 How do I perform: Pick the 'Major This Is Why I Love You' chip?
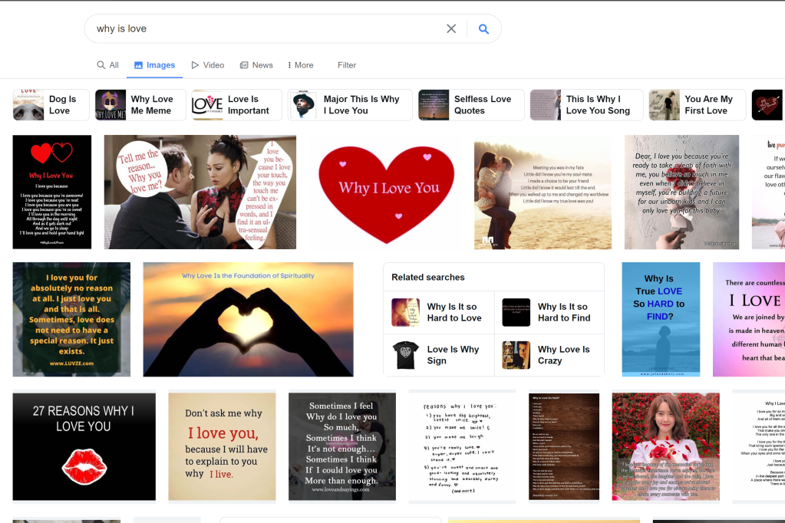click(x=350, y=105)
